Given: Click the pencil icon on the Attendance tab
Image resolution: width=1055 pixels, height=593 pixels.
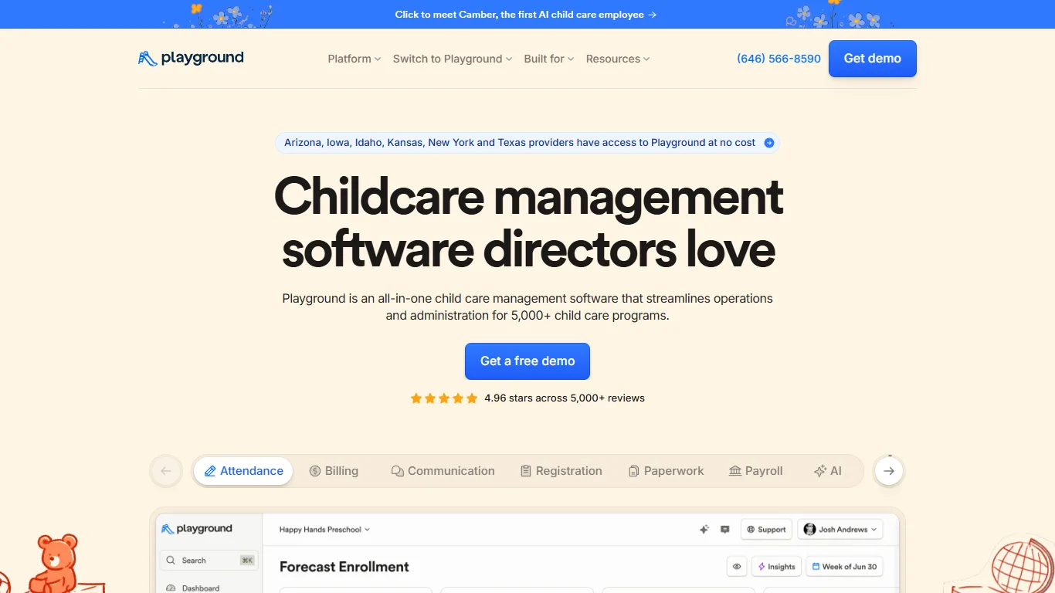Looking at the screenshot, I should click(210, 471).
